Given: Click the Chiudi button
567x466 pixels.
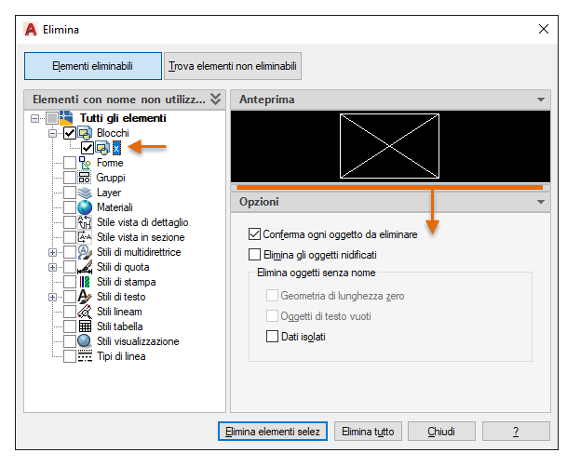Looking at the screenshot, I should (441, 432).
